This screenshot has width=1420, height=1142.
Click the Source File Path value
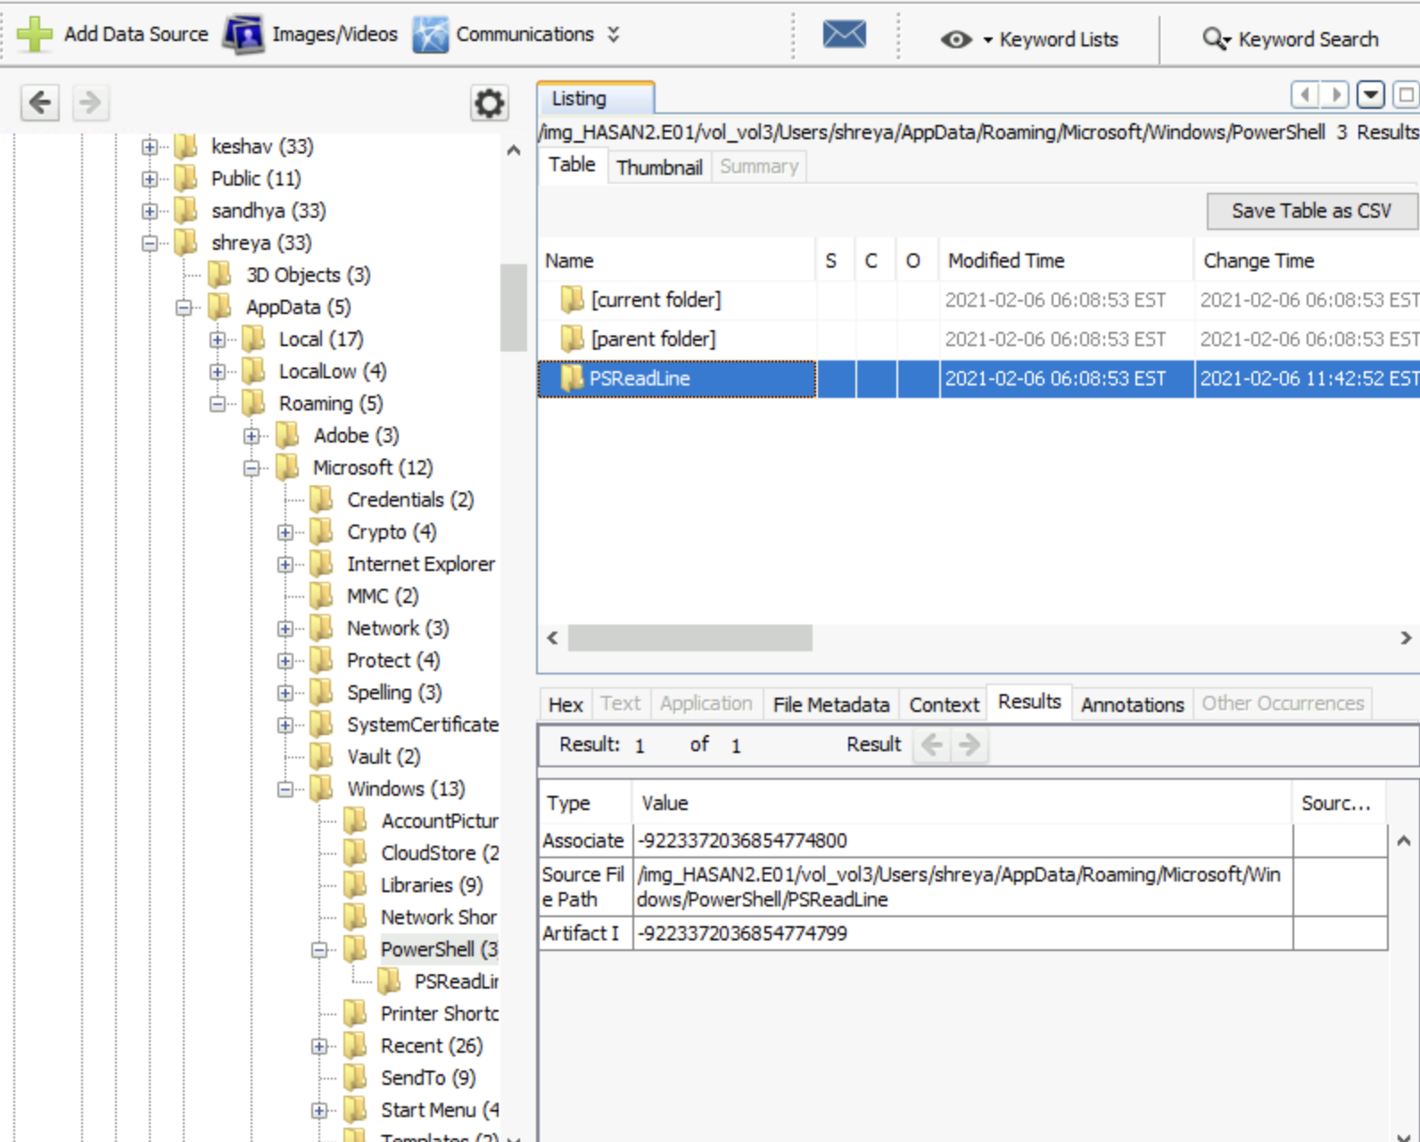[x=962, y=887]
